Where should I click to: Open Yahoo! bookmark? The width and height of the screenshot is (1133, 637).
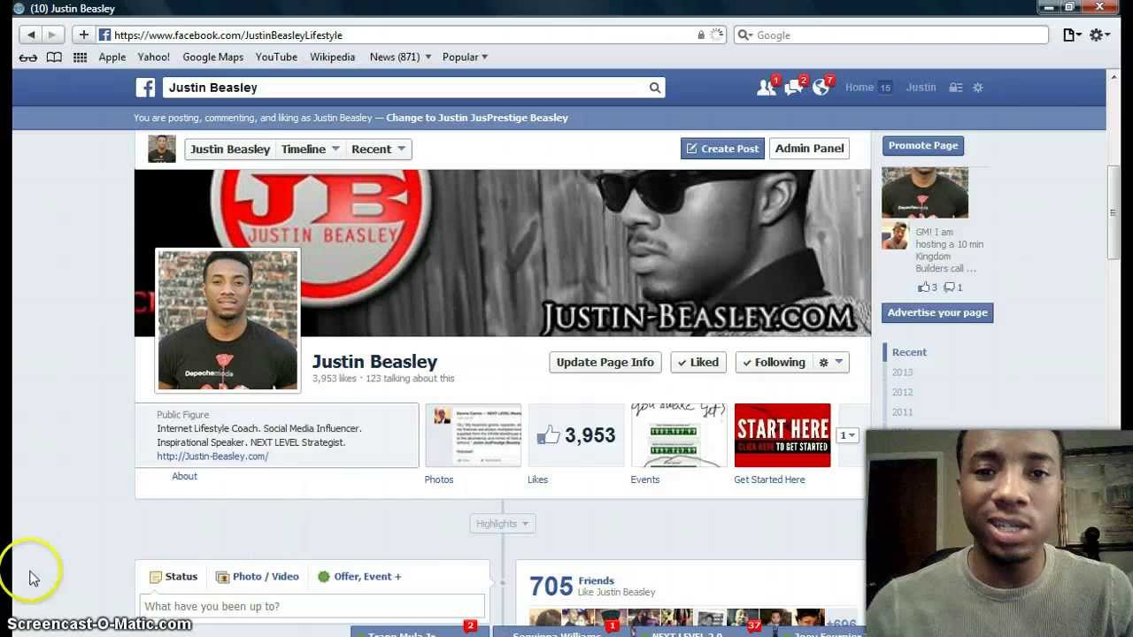(153, 57)
